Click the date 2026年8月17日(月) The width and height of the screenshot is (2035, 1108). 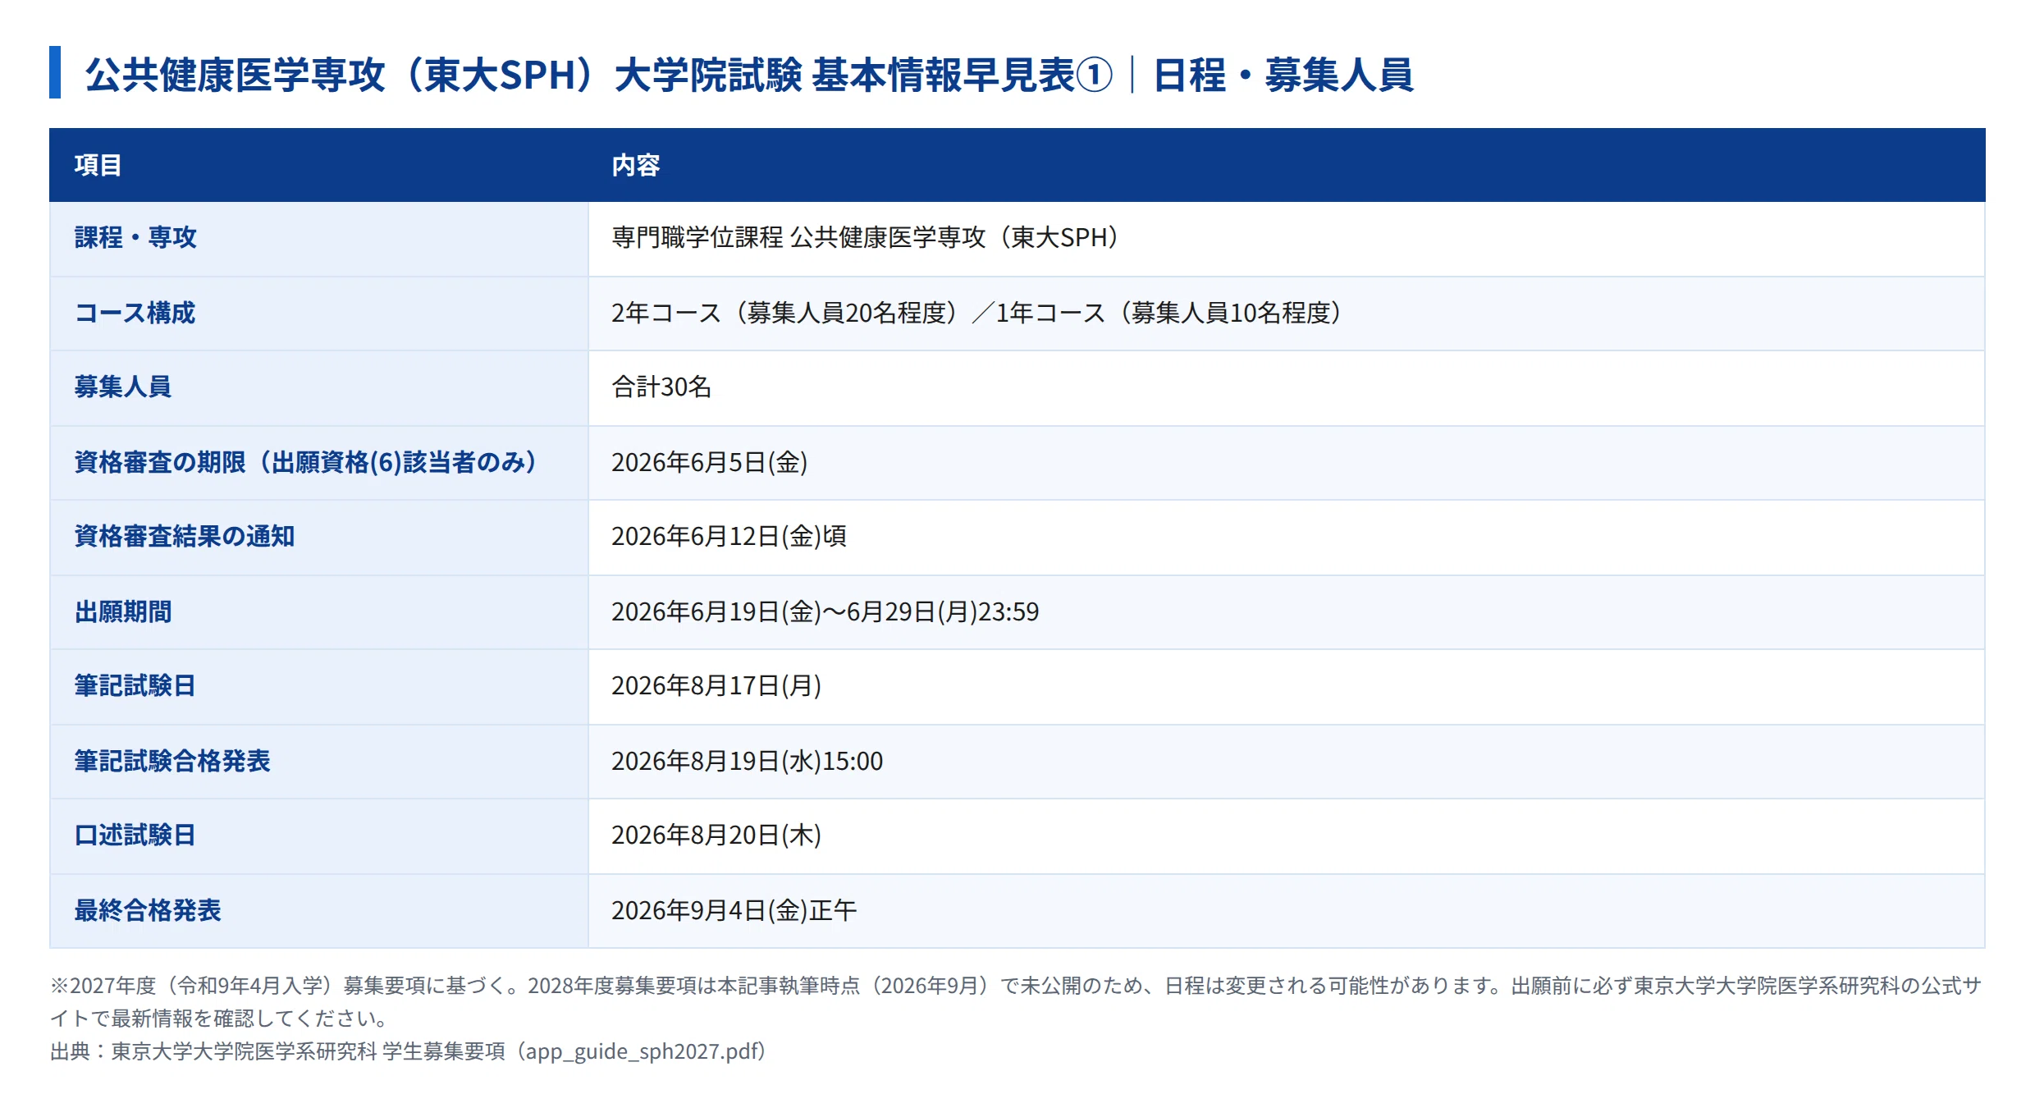click(x=716, y=685)
